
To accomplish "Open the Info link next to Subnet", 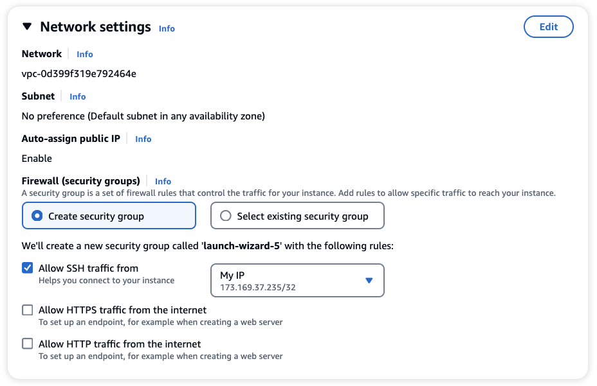I will coord(78,96).
